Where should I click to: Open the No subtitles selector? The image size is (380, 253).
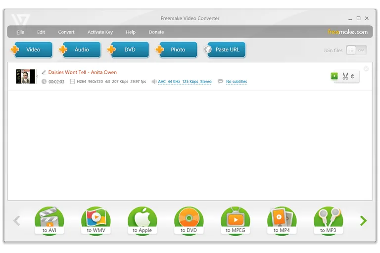click(x=237, y=82)
